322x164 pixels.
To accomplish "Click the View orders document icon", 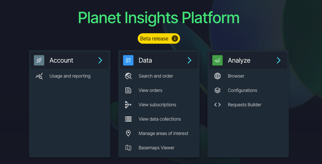I will point(128,90).
